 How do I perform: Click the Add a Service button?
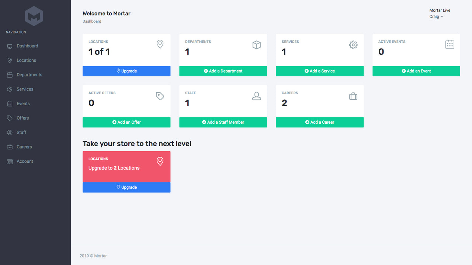pyautogui.click(x=319, y=71)
